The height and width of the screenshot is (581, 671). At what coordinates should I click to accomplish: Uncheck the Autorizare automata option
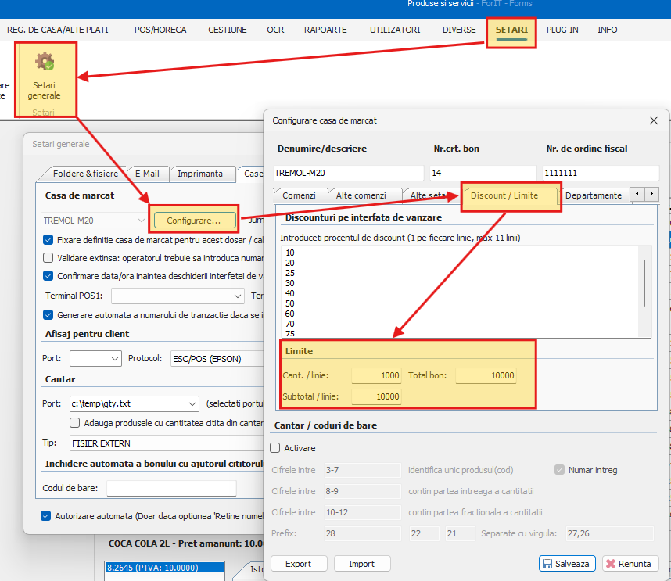[x=46, y=515]
